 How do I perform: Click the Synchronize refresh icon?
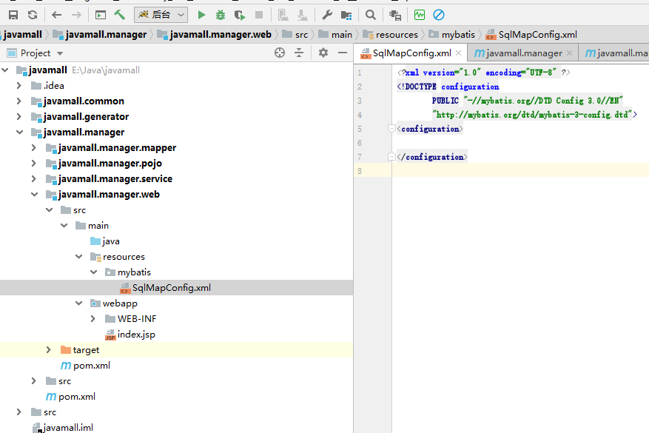point(33,15)
